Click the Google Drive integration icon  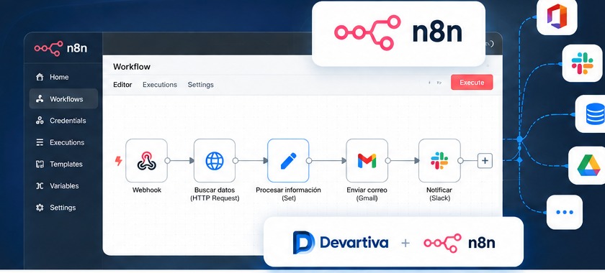pos(588,165)
